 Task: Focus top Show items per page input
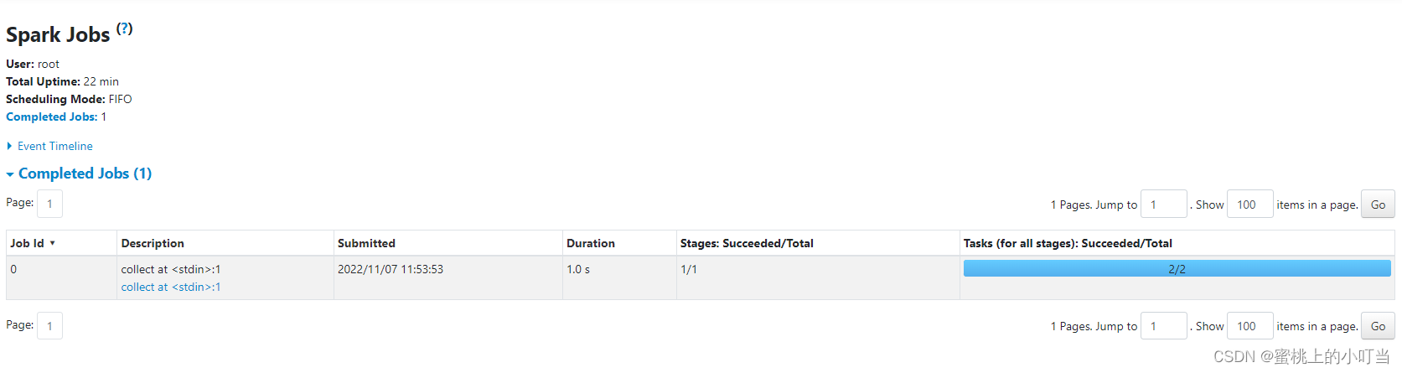(1249, 205)
